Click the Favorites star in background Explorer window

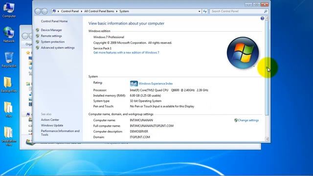tap(28, 53)
